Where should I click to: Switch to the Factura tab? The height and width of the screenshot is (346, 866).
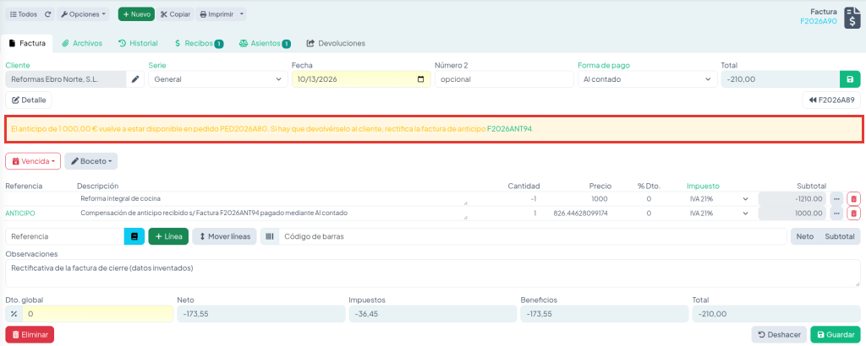coord(27,43)
